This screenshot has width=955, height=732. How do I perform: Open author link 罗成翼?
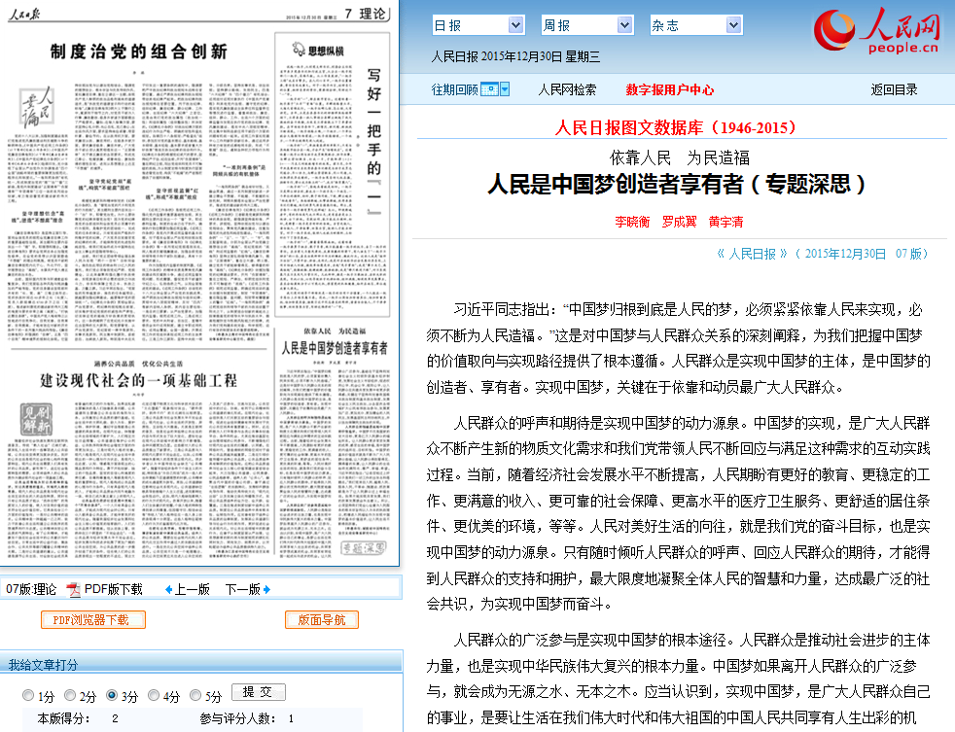(x=679, y=222)
